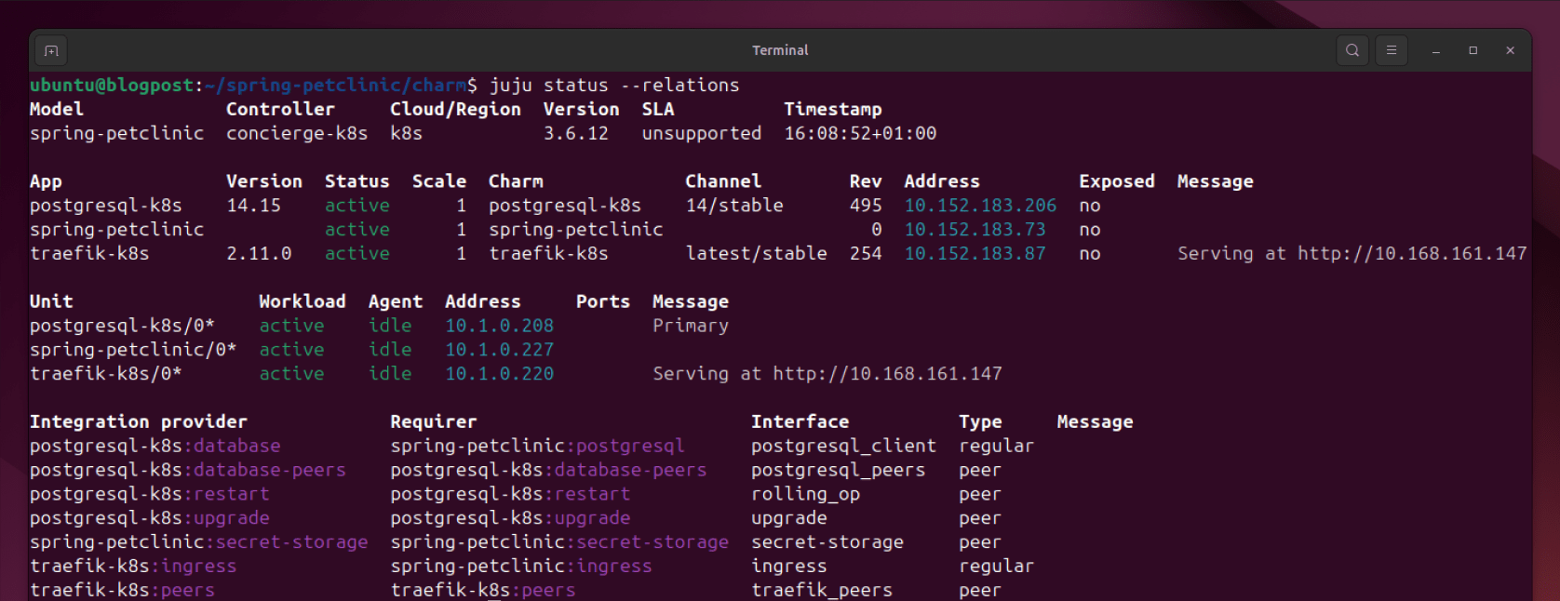This screenshot has width=1560, height=601.
Task: Select controller name 'concierge-k8s'
Action: pyautogui.click(x=297, y=133)
